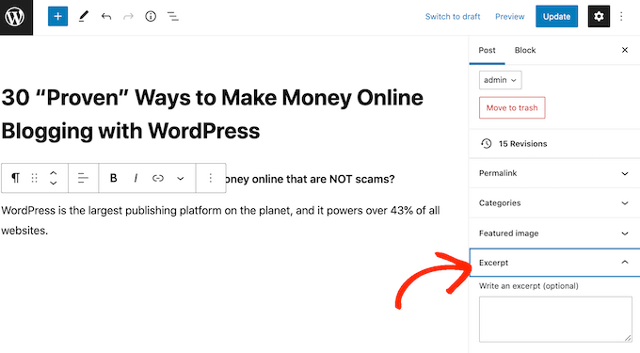640x353 pixels.
Task: Toggle the settings gear sidebar
Action: point(599,16)
